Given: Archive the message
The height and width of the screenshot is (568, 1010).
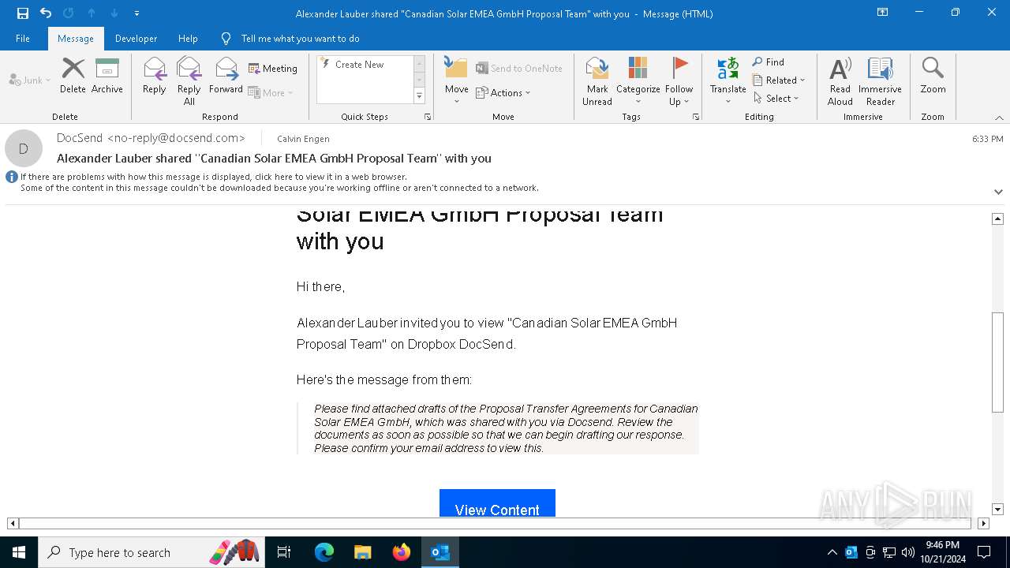Looking at the screenshot, I should [107, 76].
